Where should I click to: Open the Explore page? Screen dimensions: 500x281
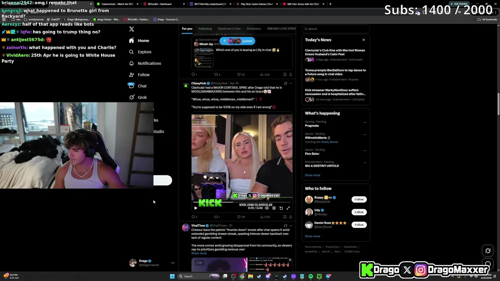(x=140, y=52)
